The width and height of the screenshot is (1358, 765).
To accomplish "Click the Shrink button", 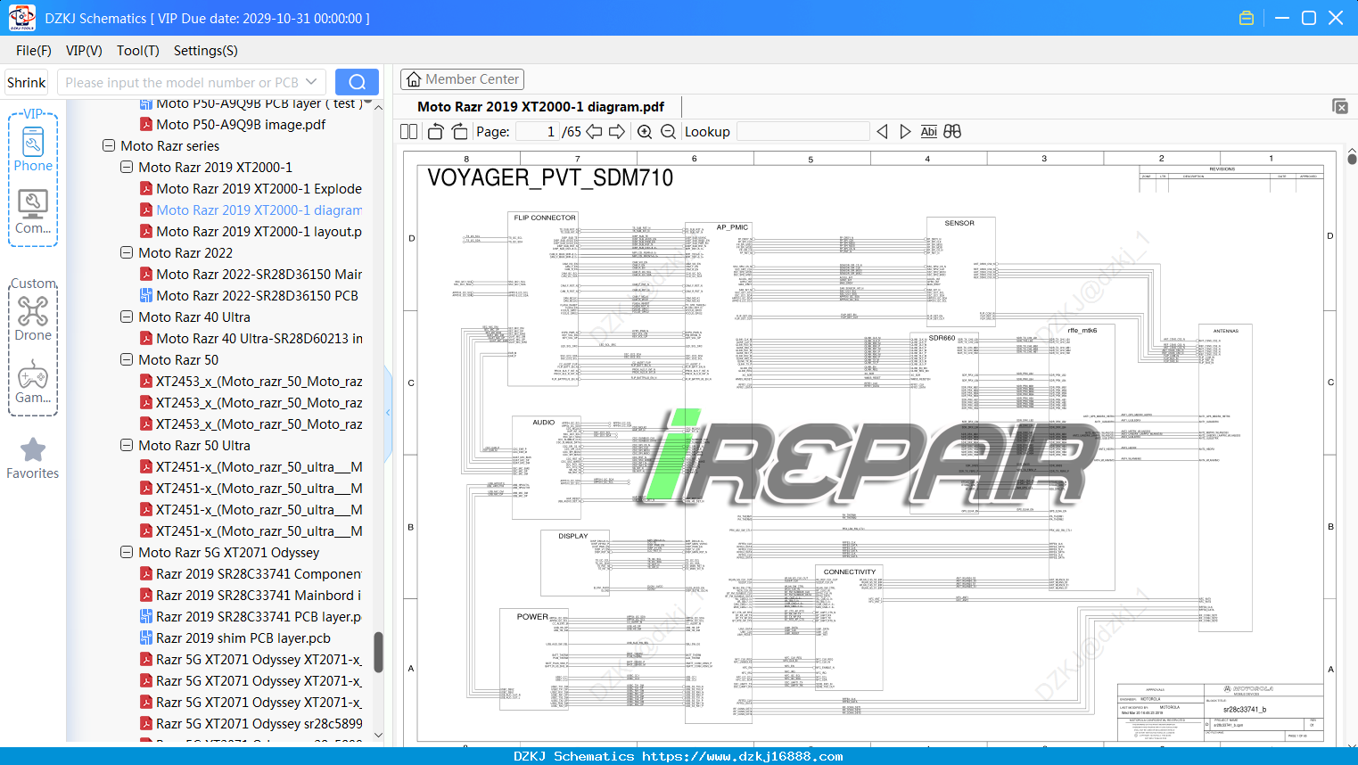I will click(x=26, y=82).
